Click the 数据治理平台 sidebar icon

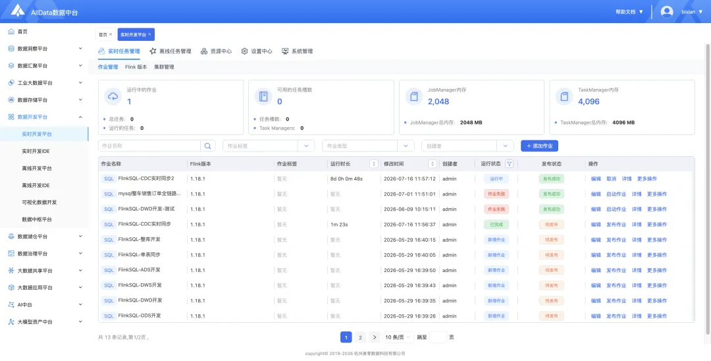[11, 254]
